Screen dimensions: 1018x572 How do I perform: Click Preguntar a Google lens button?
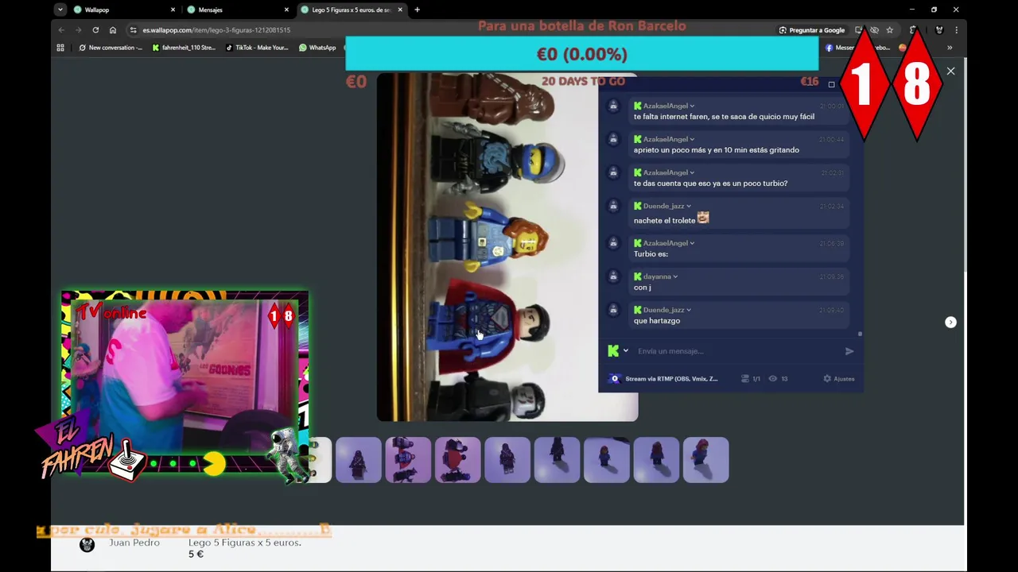[x=811, y=30]
